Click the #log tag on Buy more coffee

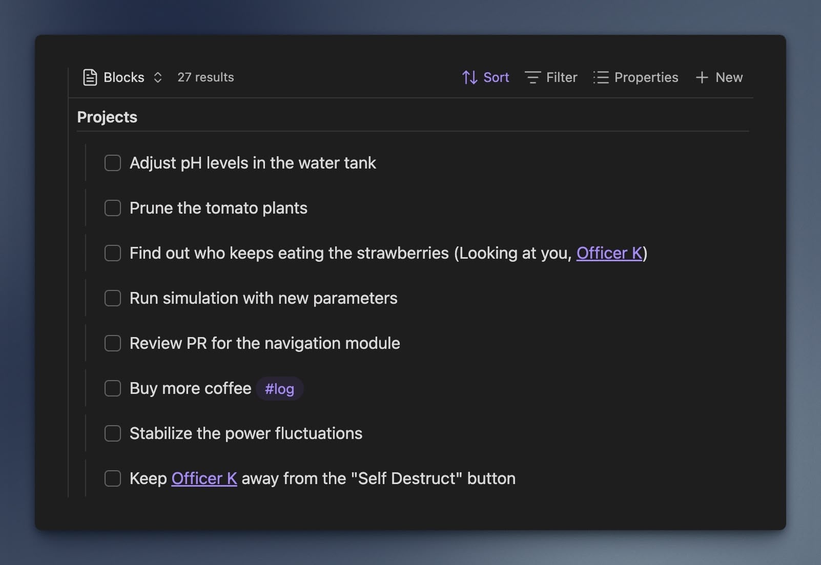pyautogui.click(x=279, y=389)
